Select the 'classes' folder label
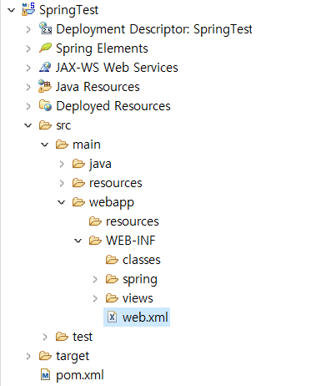Viewport: 336px width, 386px height. (x=142, y=260)
